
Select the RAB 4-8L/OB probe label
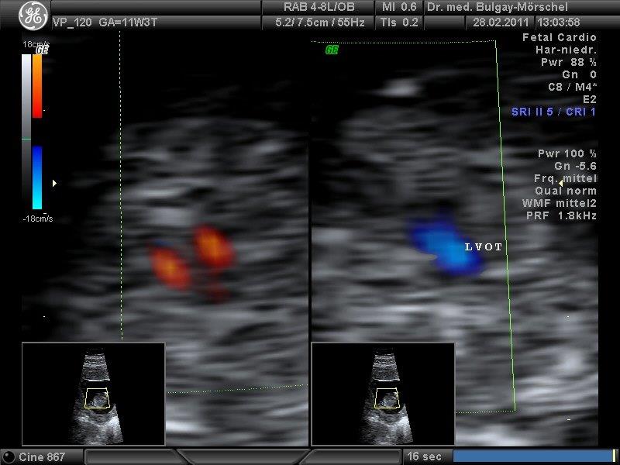(319, 7)
